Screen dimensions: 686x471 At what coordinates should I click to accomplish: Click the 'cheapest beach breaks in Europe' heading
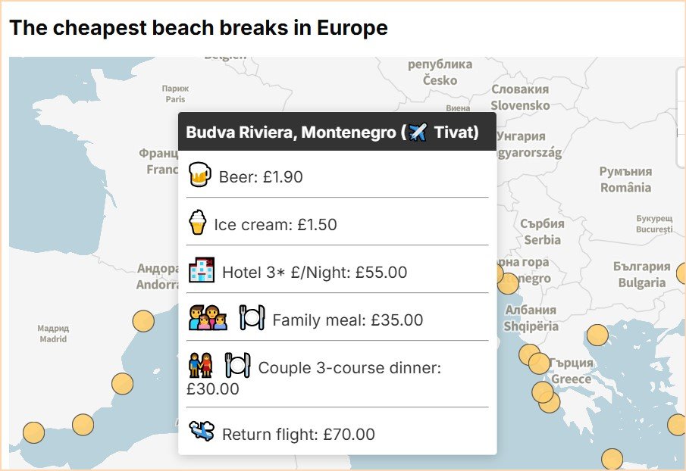coord(199,28)
